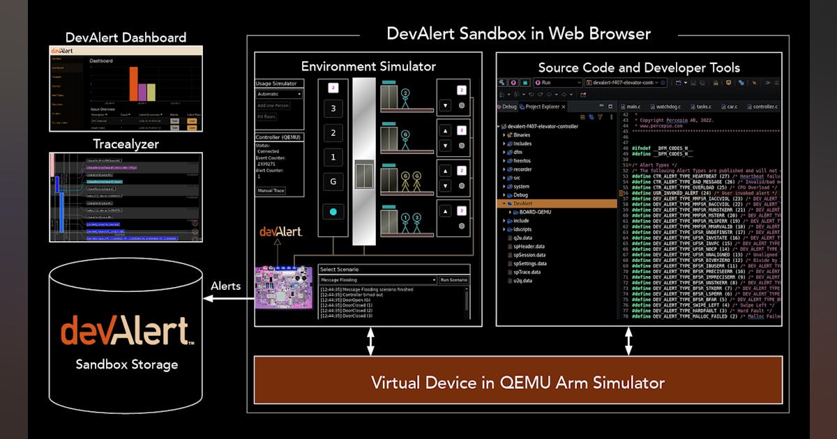837x439 pixels.
Task: Expand the recorder folder
Action: tap(504, 169)
